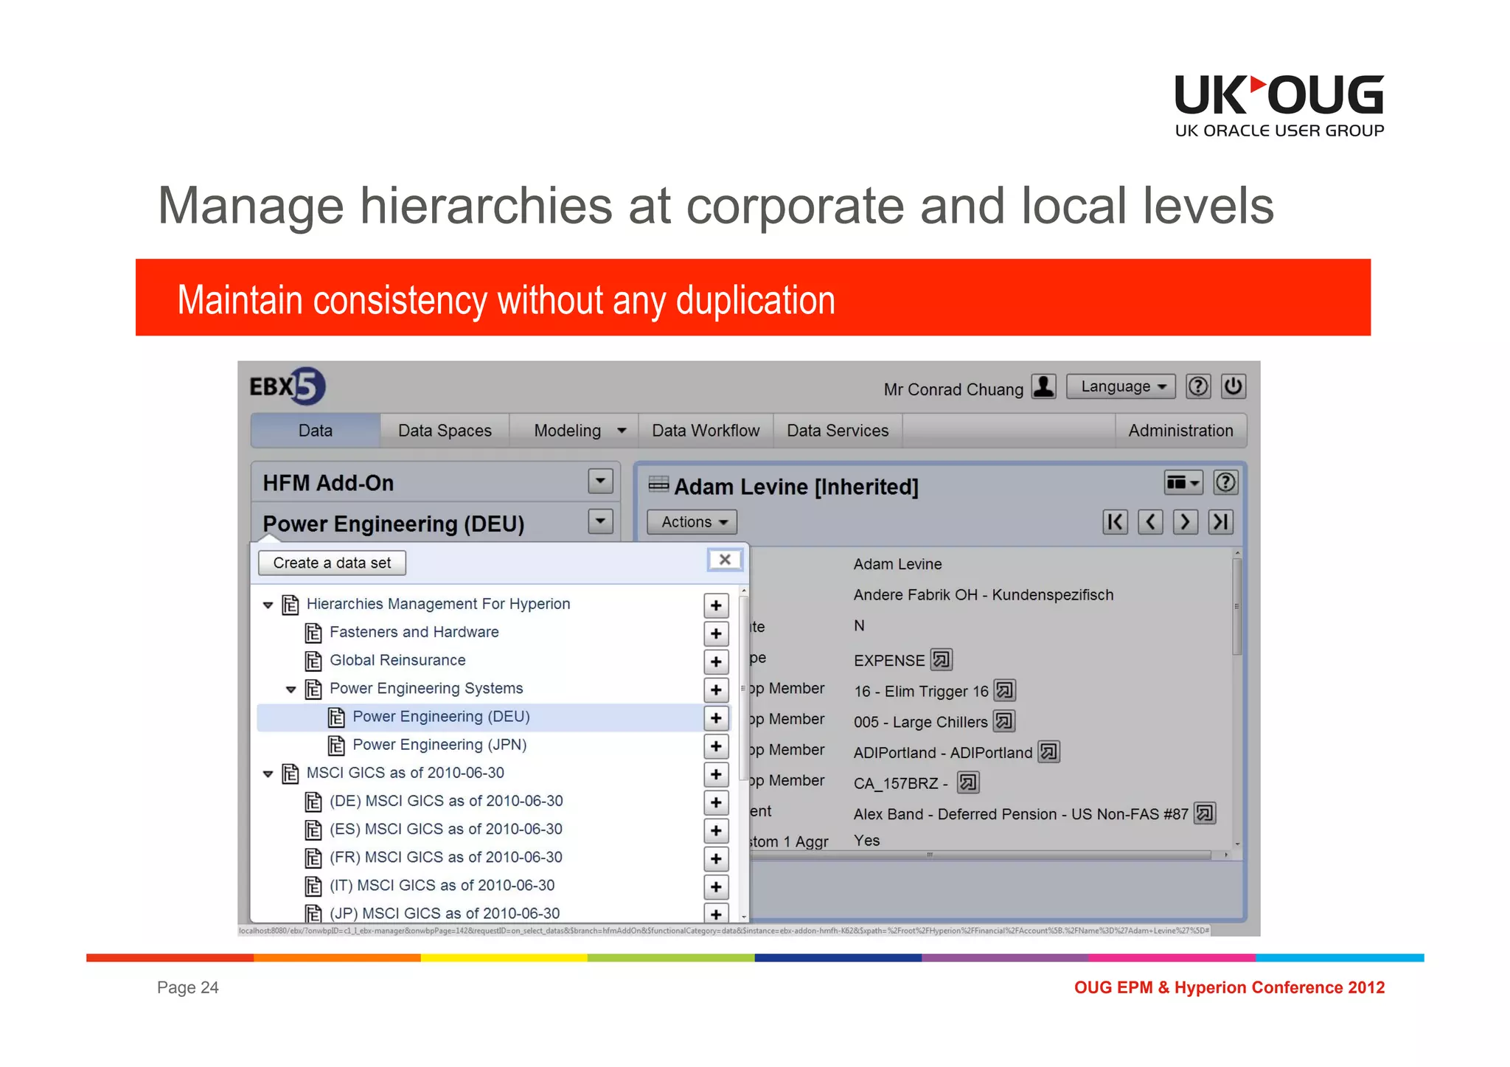The image size is (1510, 1067).
Task: Open the Actions dropdown
Action: [692, 522]
